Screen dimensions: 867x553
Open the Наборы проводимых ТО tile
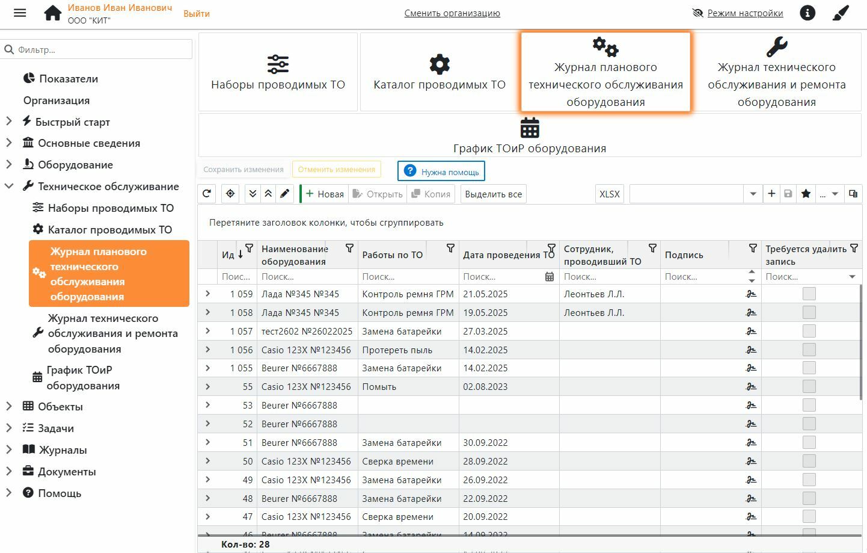pyautogui.click(x=278, y=72)
